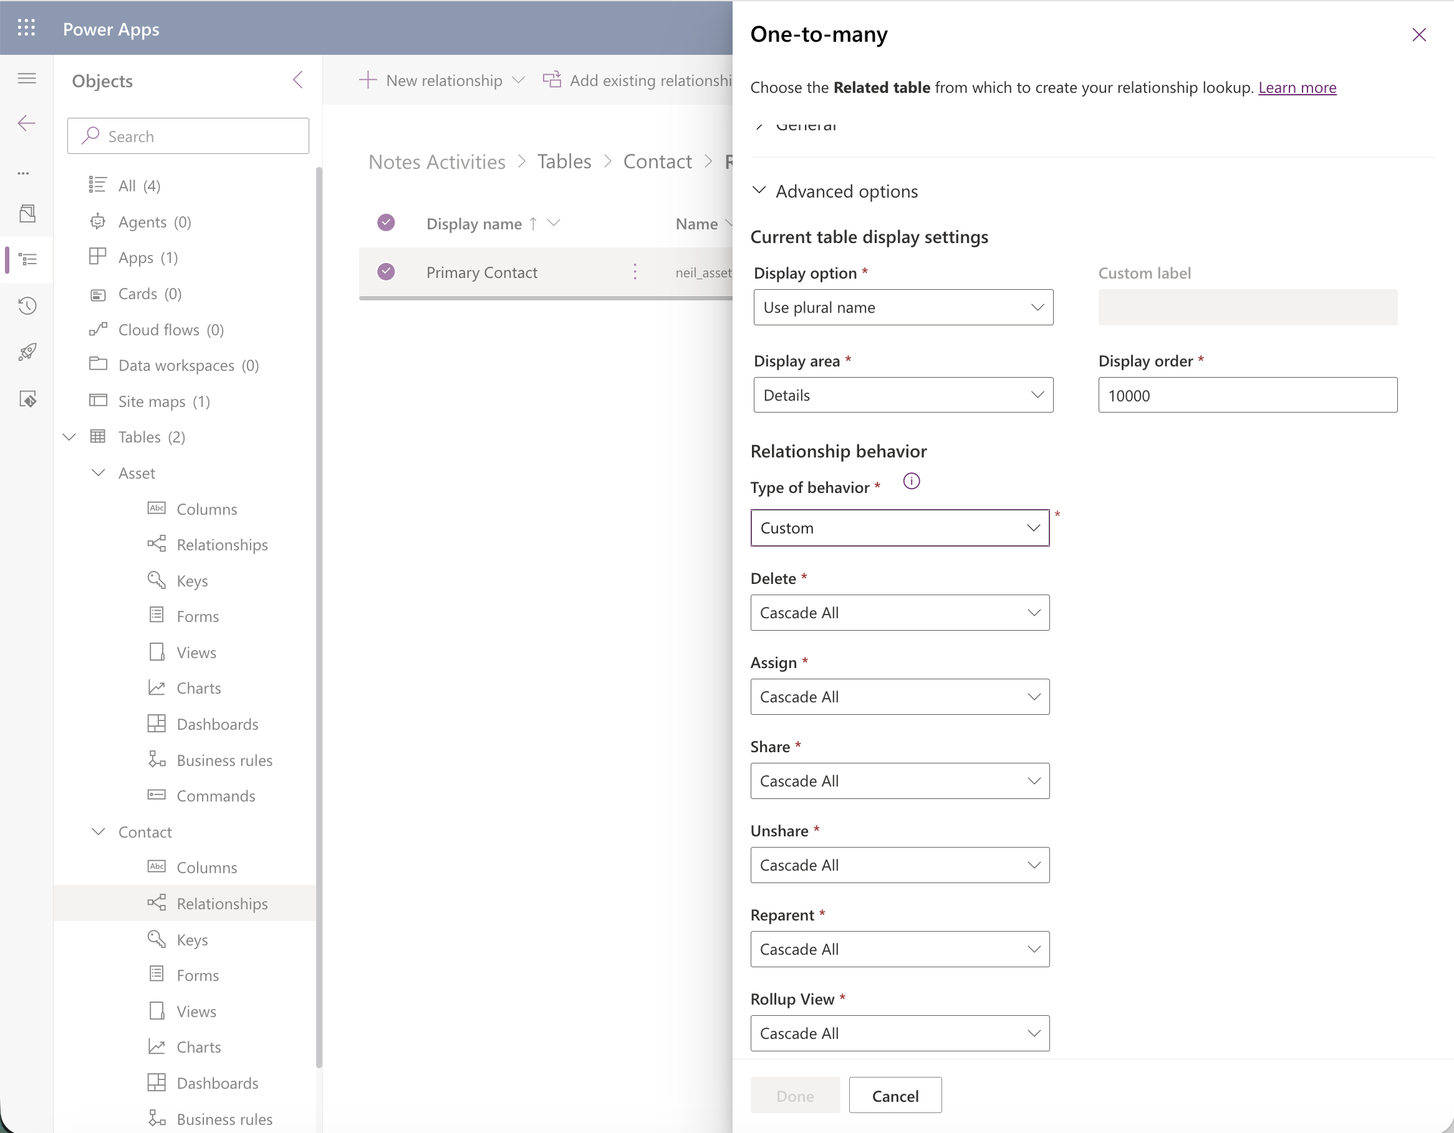
Task: Open the Rollup View behavior dropdown
Action: 900,1033
